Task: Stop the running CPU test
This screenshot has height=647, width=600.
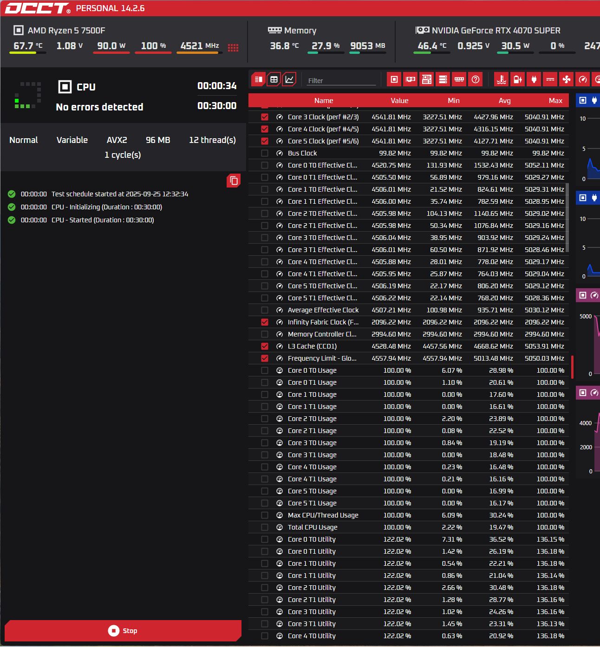Action: tap(123, 631)
